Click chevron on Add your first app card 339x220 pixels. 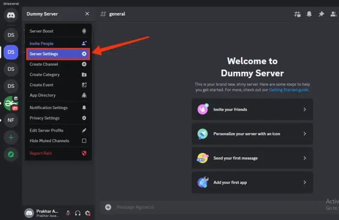point(305,182)
